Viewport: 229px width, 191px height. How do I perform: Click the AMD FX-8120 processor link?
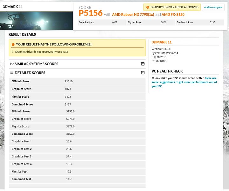(x=173, y=14)
